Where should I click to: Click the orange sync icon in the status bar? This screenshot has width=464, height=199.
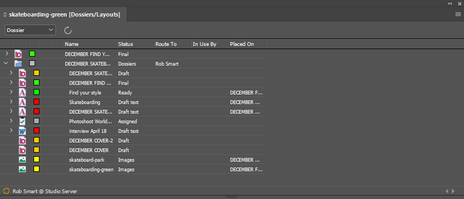(6, 191)
